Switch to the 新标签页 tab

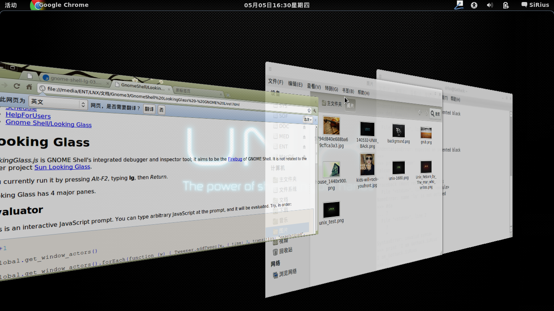[x=199, y=92]
